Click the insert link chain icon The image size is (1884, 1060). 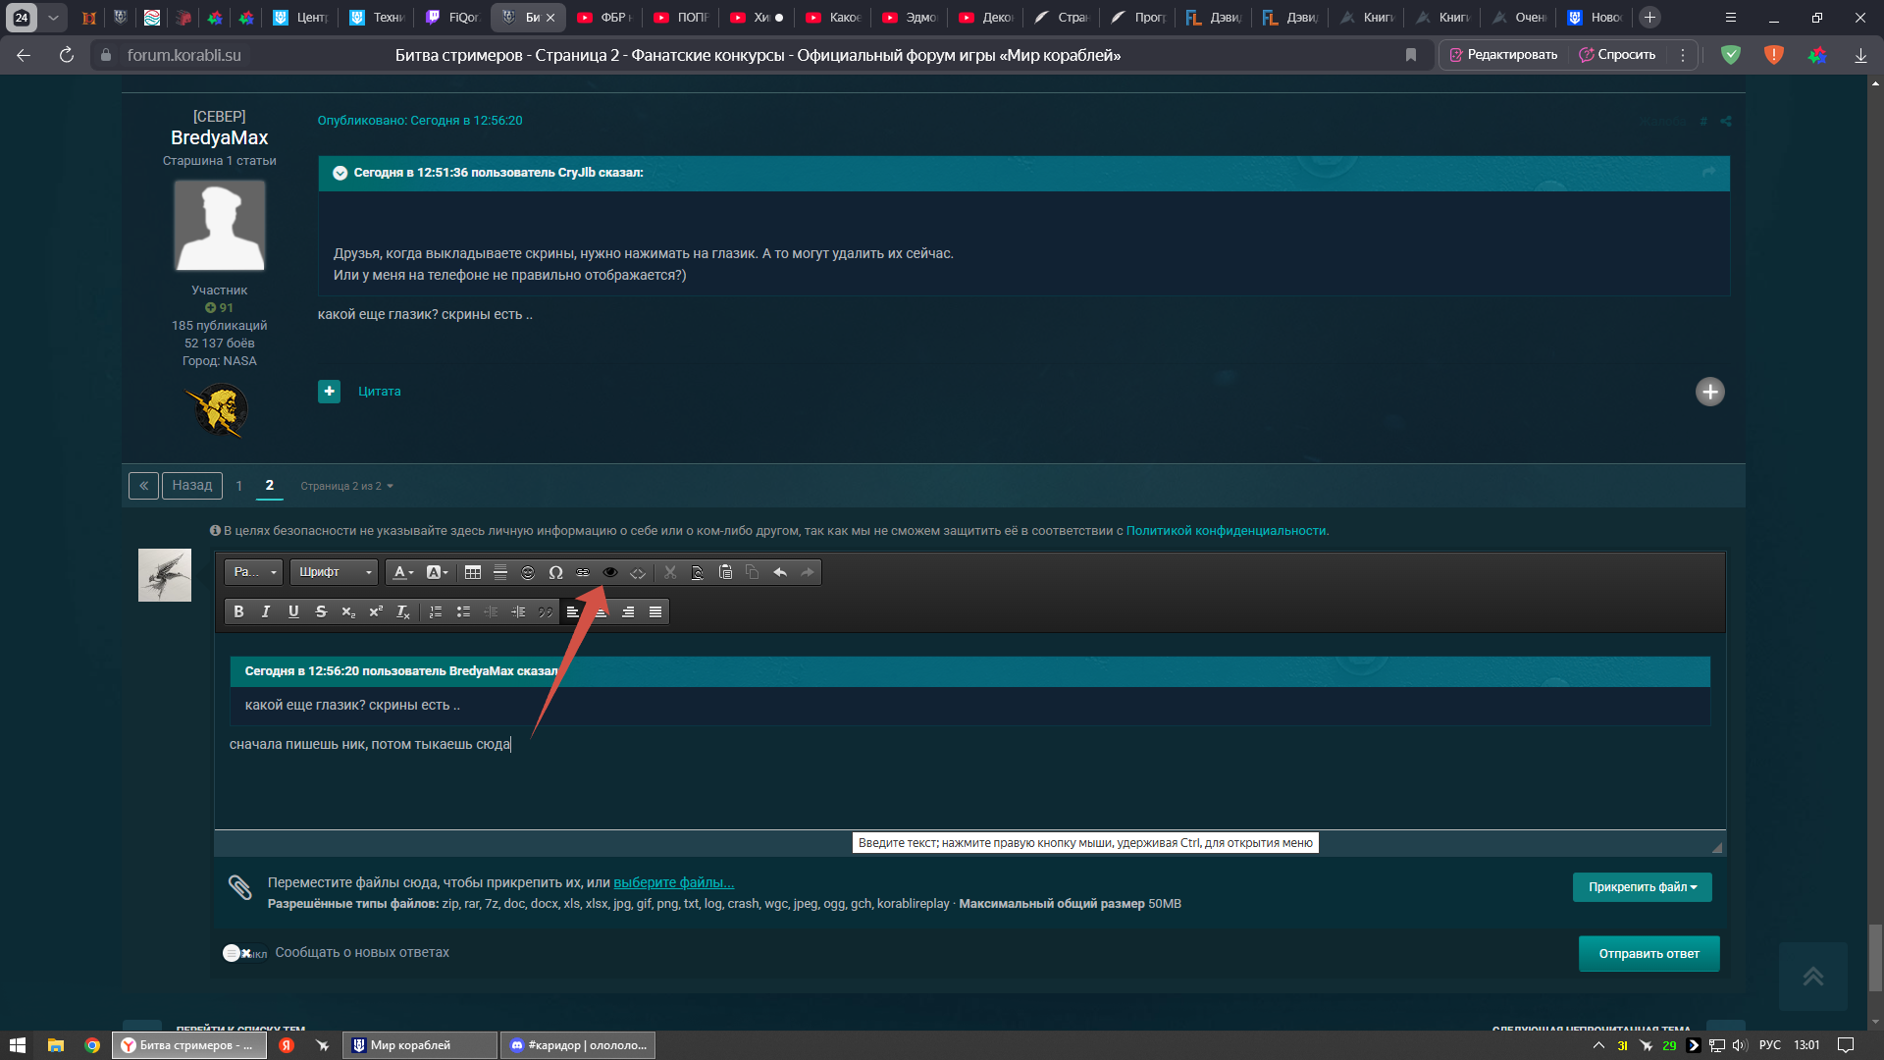tap(583, 572)
